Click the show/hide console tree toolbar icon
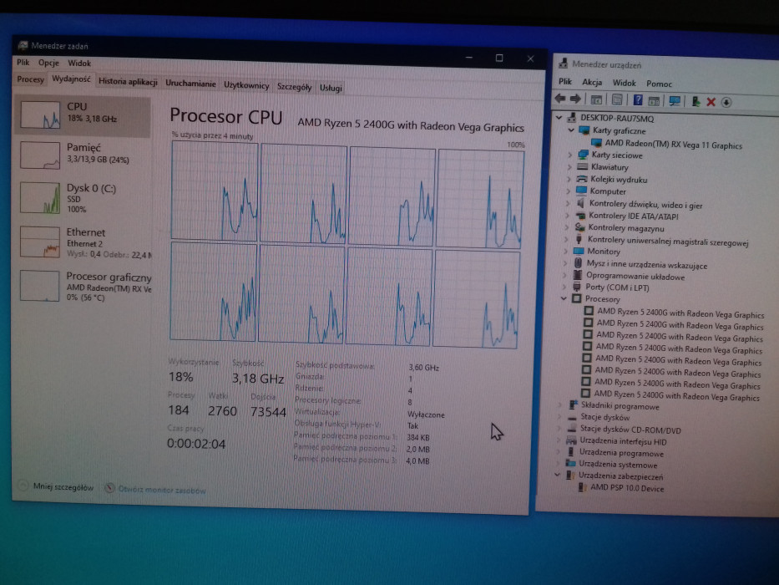 tap(596, 99)
